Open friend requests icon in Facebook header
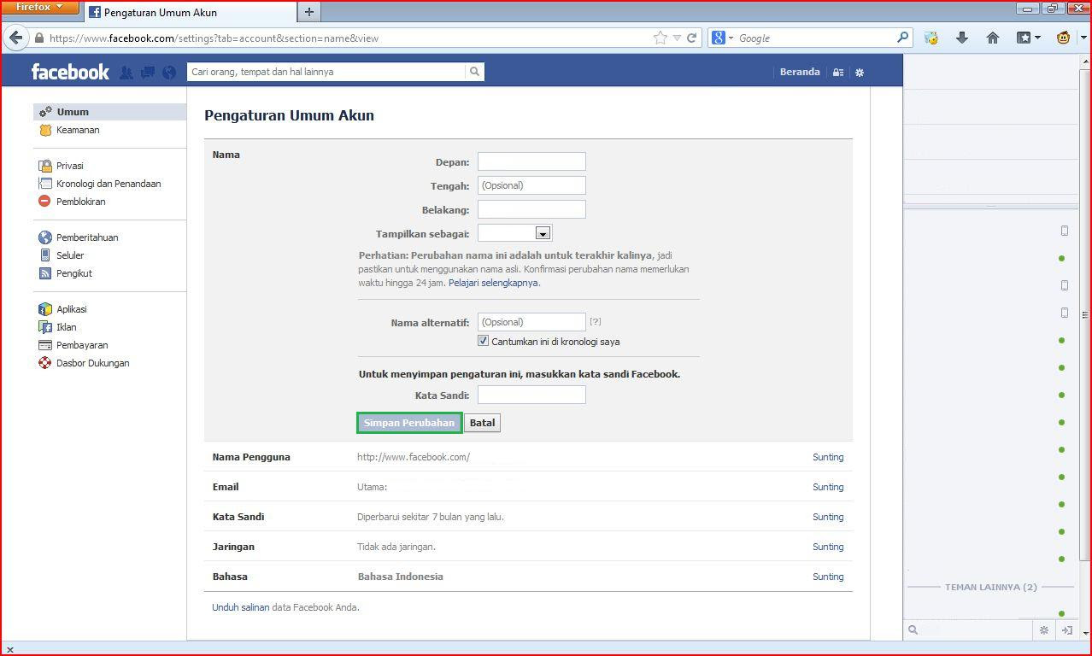The width and height of the screenshot is (1092, 656). [126, 73]
